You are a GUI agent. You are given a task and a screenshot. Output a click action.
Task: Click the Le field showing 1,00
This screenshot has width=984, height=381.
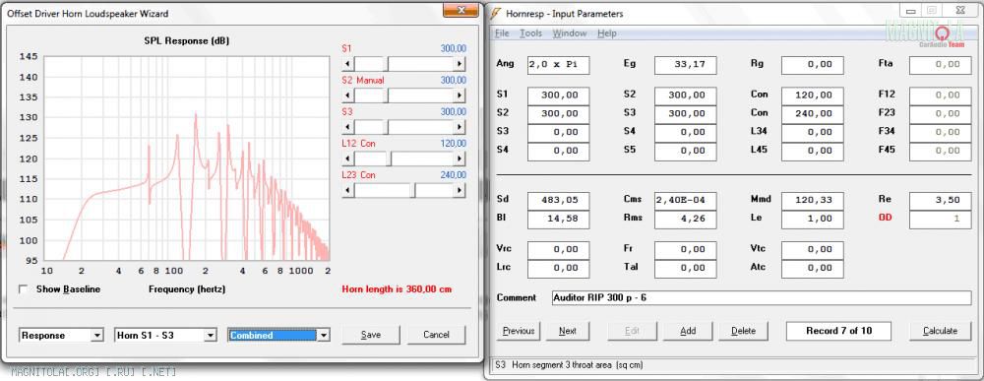813,220
